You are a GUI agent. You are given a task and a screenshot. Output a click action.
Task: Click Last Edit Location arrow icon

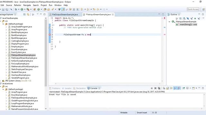click(x=94, y=9)
